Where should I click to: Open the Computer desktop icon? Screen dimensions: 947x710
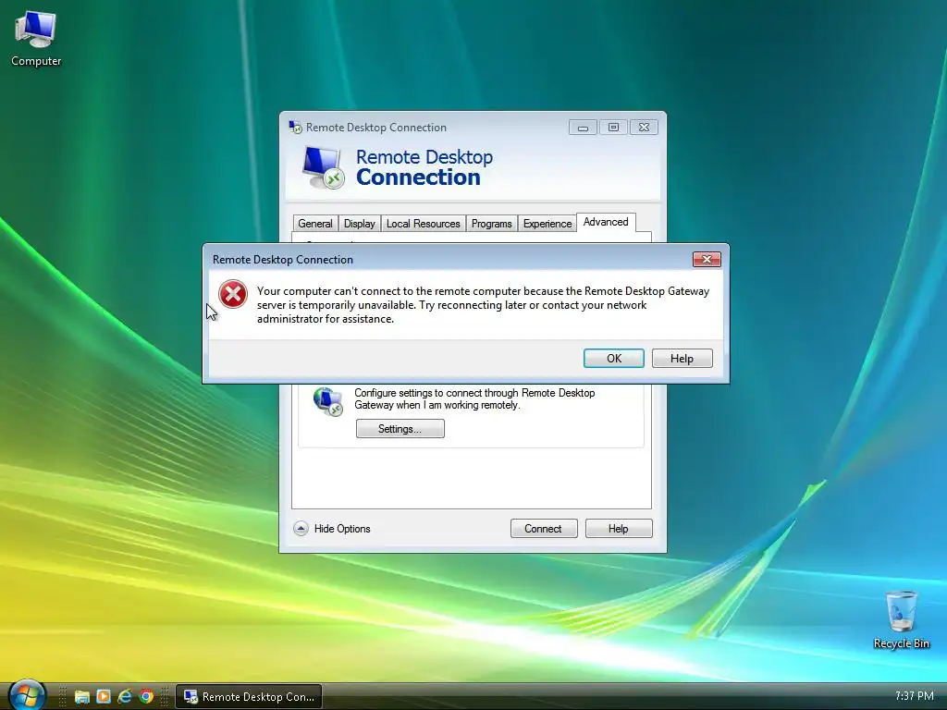coord(36,39)
